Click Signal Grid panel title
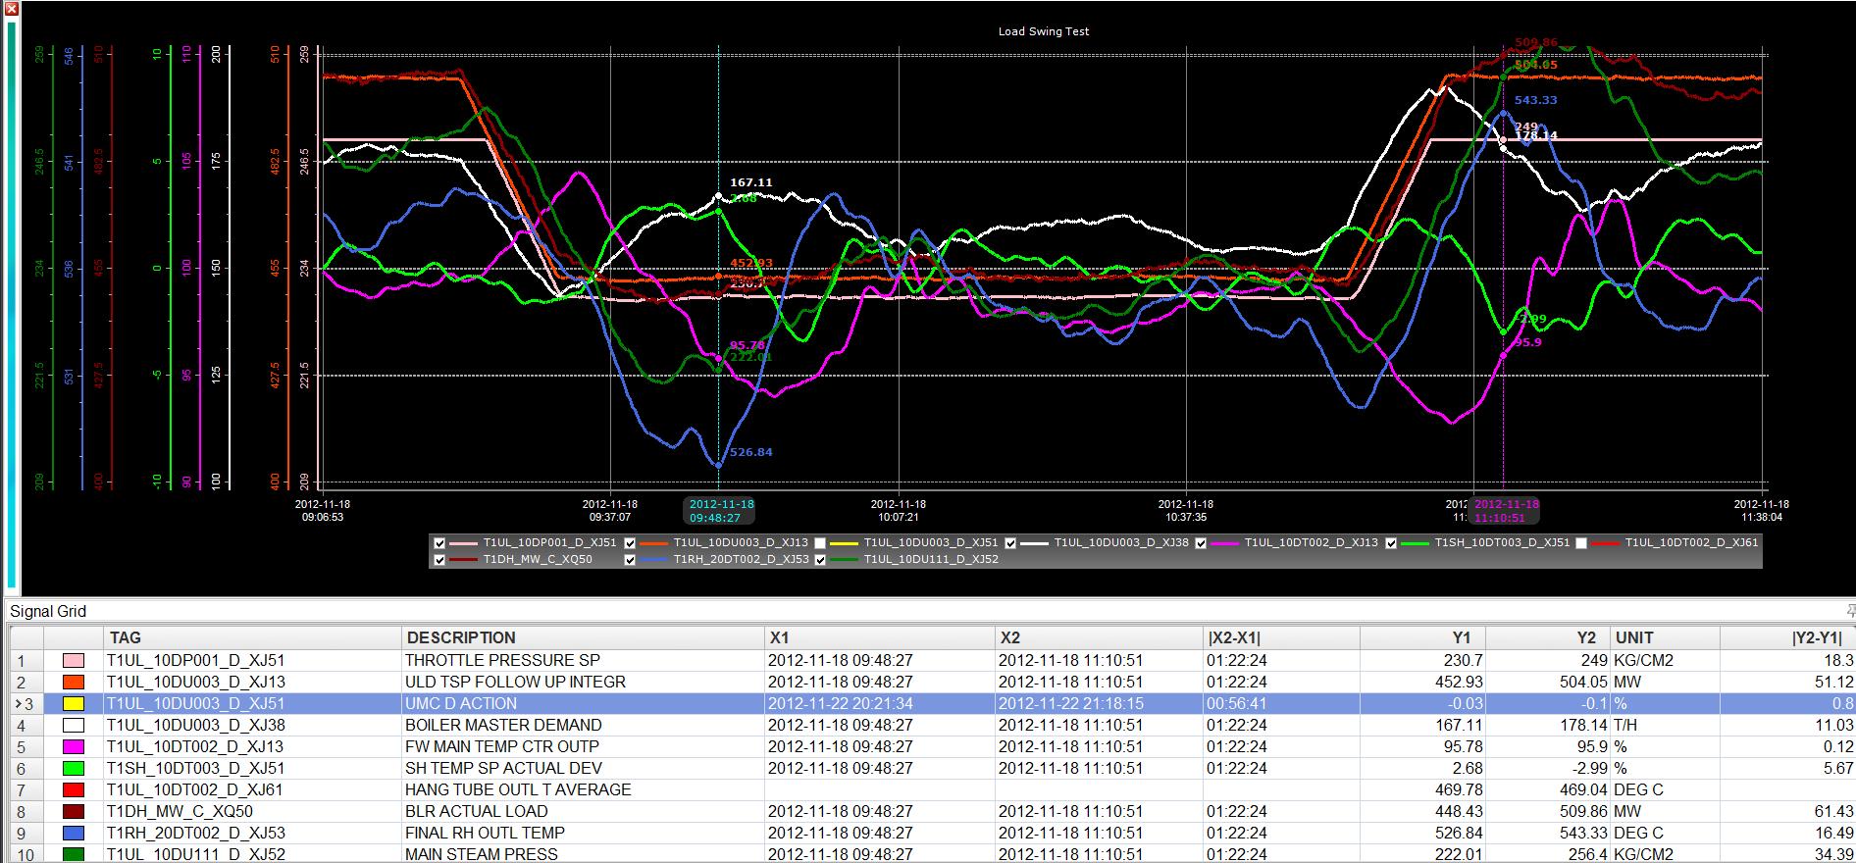The height and width of the screenshot is (863, 1856). [48, 611]
